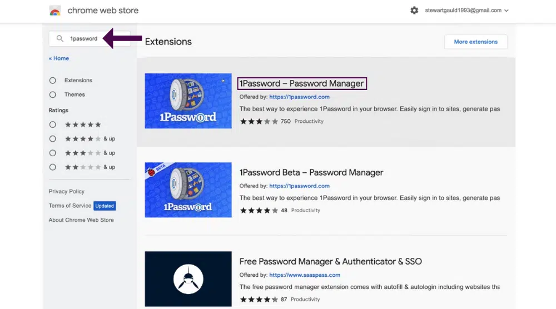Click the Ratings heading
This screenshot has width=556, height=309.
click(58, 110)
